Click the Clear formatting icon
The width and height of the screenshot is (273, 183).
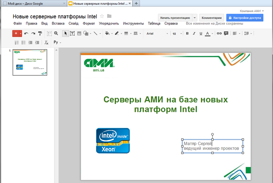pos(46,43)
